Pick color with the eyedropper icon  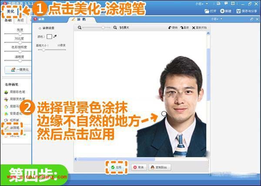tap(55, 36)
